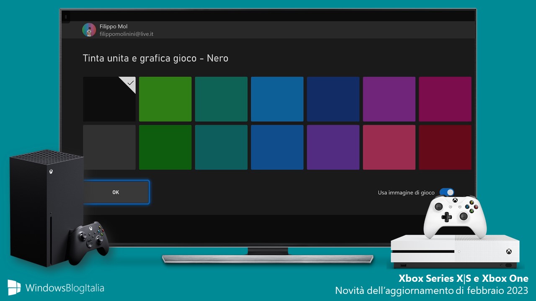536x301 pixels.
Task: Select the dark teal swatch in bottom row
Action: point(221,147)
